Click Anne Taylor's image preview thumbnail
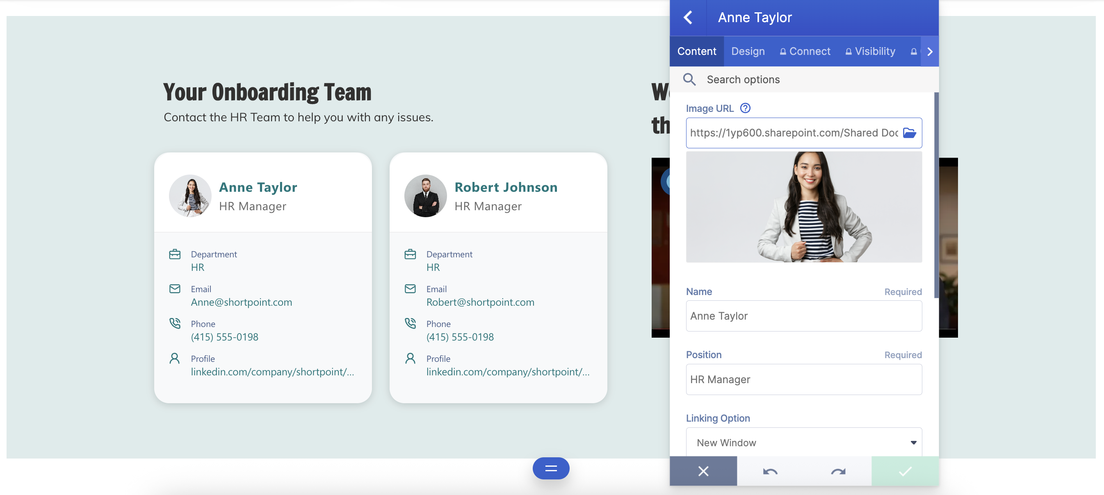The image size is (1104, 495). 803,207
